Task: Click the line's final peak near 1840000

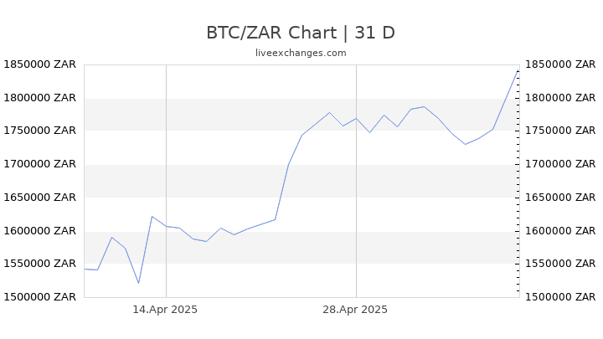Action: (x=518, y=71)
